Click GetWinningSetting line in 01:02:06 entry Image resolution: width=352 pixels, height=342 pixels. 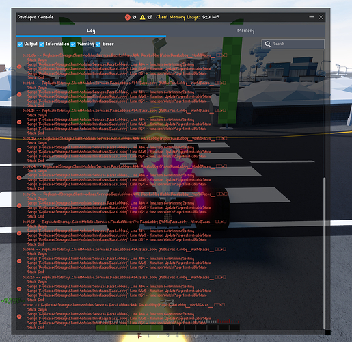point(111,64)
